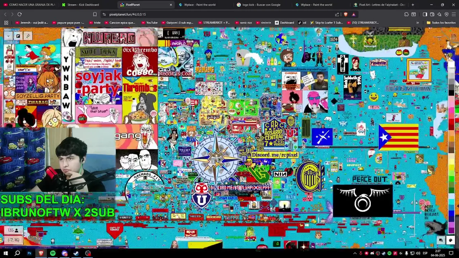Open Spotify from the taskbar
The width and height of the screenshot is (459, 258).
coord(53,253)
